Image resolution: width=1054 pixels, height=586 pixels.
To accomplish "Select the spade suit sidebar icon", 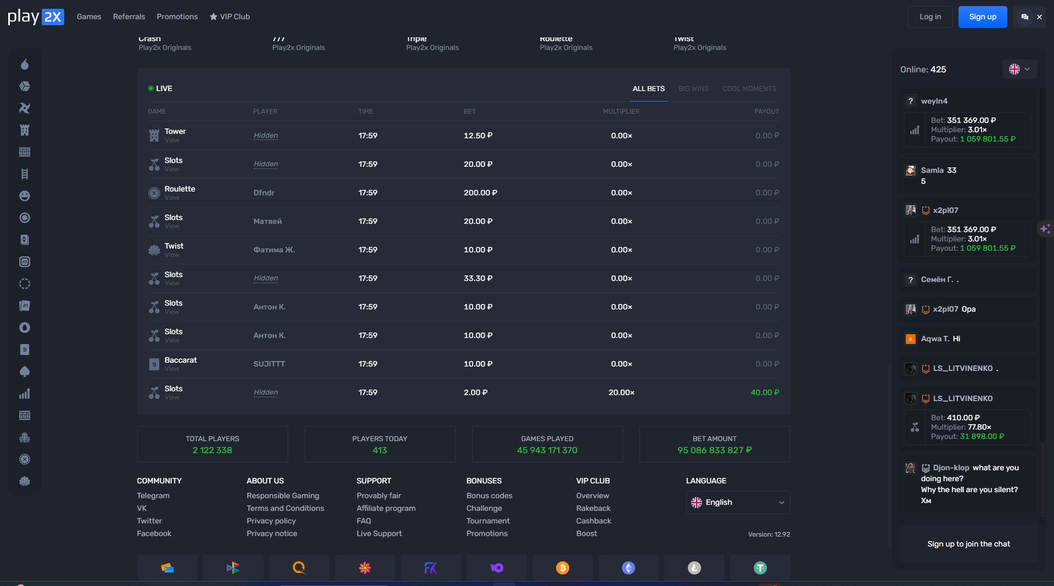I will click(25, 371).
